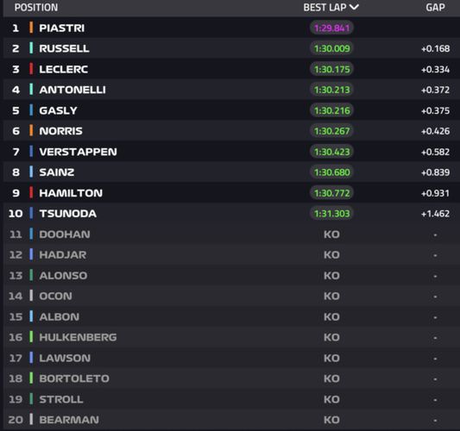
Task: Click Hulkenberg's green team color bar
Action: coord(31,337)
